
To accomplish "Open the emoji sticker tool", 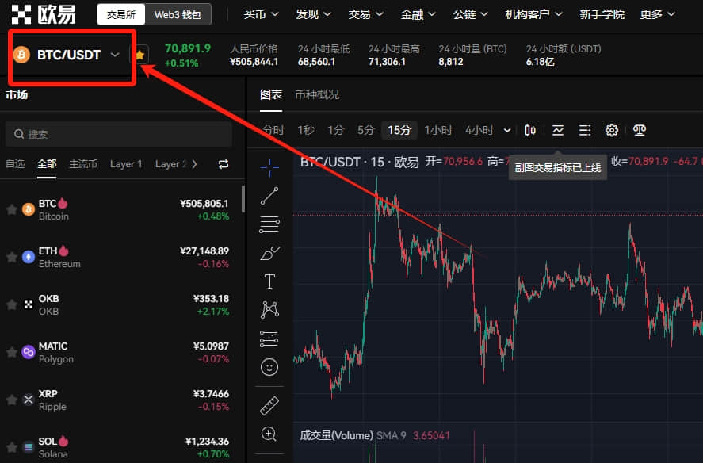I will tap(269, 367).
